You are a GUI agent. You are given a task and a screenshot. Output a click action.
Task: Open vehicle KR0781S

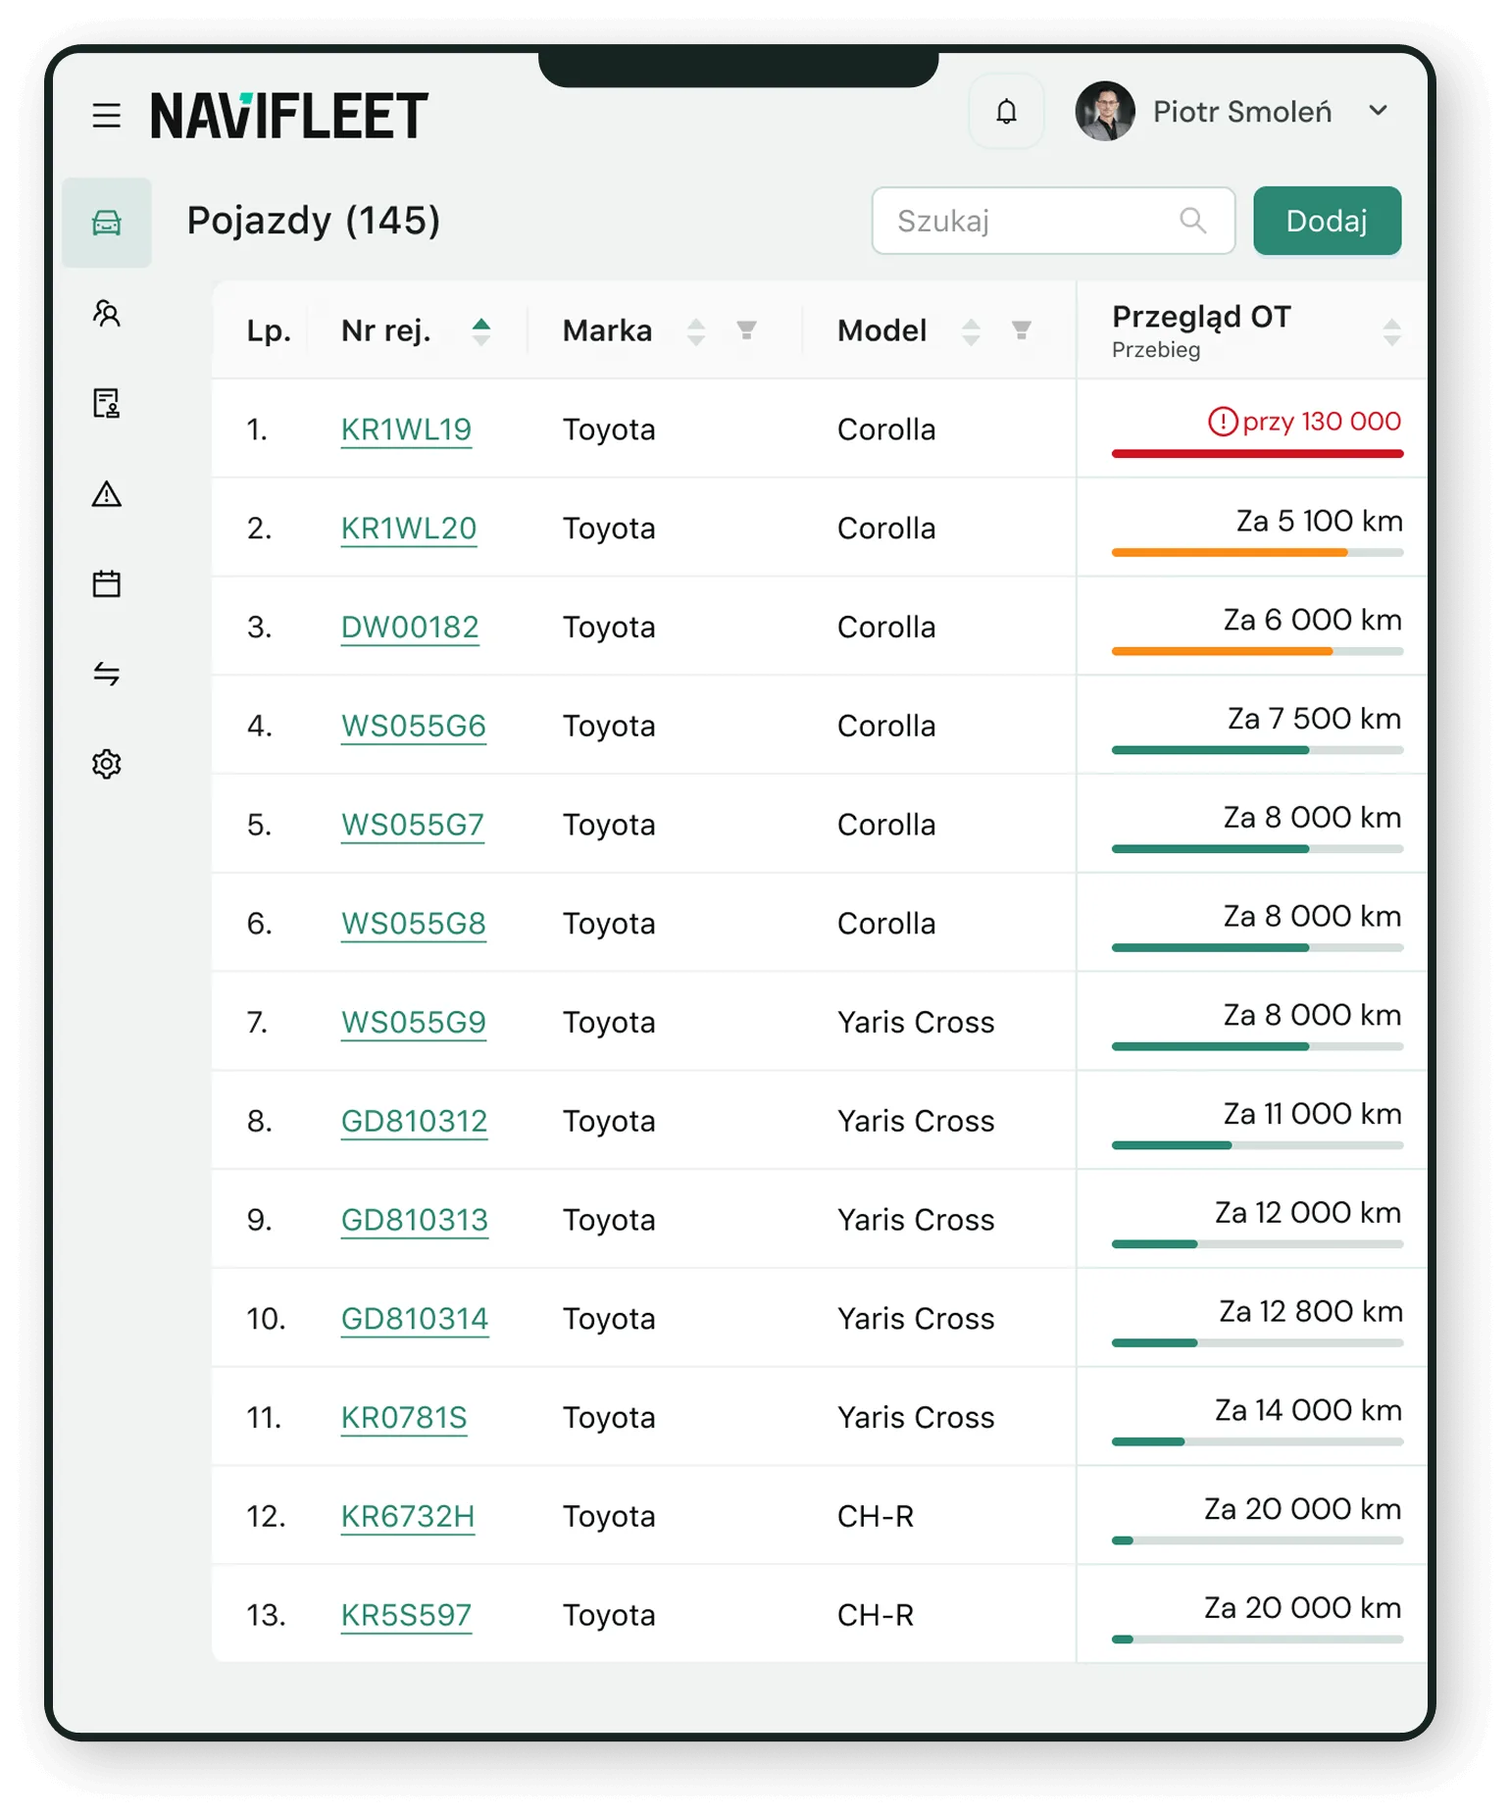coord(404,1418)
